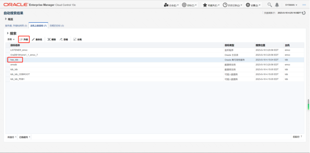Select the omsdb target row
Screen dimensions: 310x153
155,64
